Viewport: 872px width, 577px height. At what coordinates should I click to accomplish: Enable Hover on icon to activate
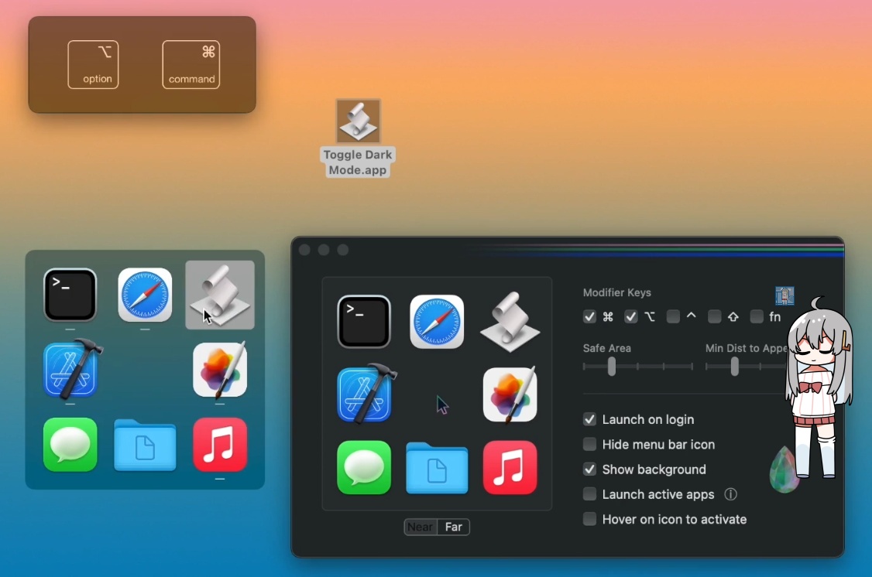point(589,519)
